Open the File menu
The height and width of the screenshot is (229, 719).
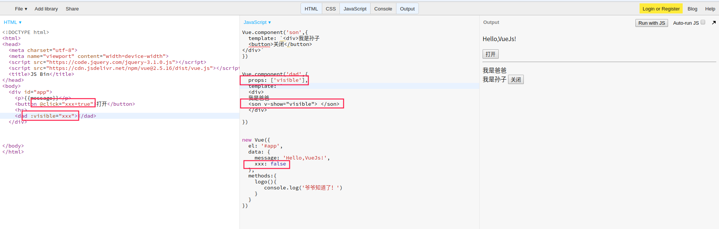click(x=21, y=9)
